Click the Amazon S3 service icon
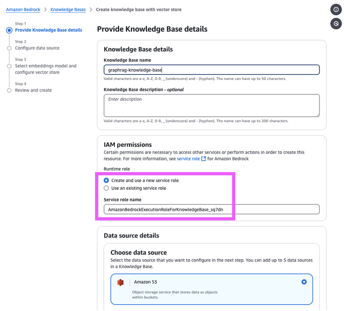 click(x=121, y=282)
